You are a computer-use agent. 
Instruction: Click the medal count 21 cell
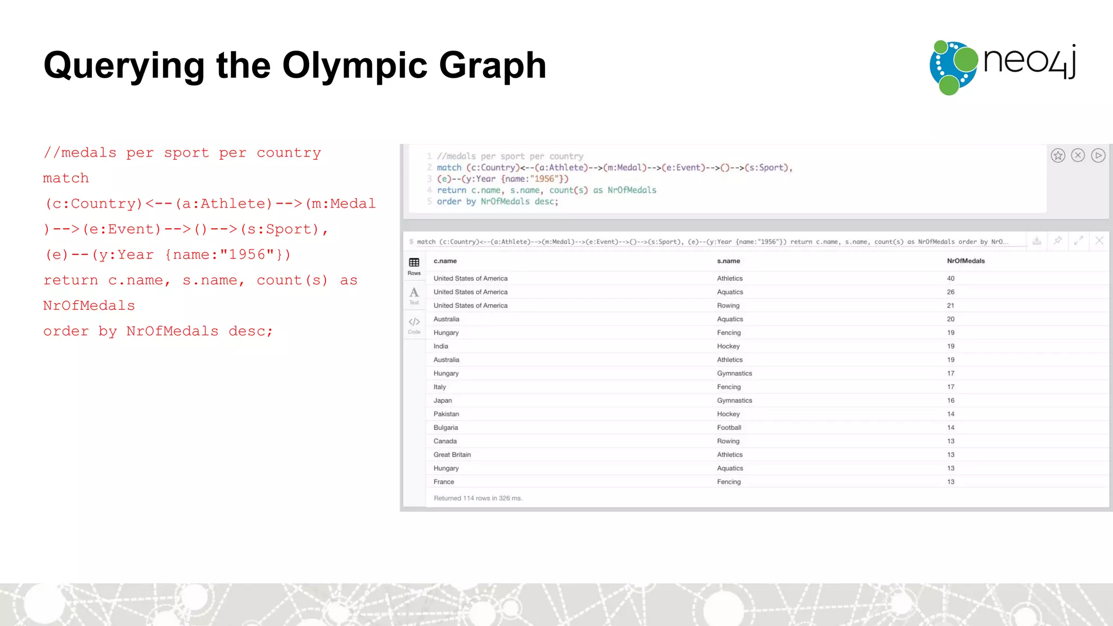pyautogui.click(x=951, y=305)
